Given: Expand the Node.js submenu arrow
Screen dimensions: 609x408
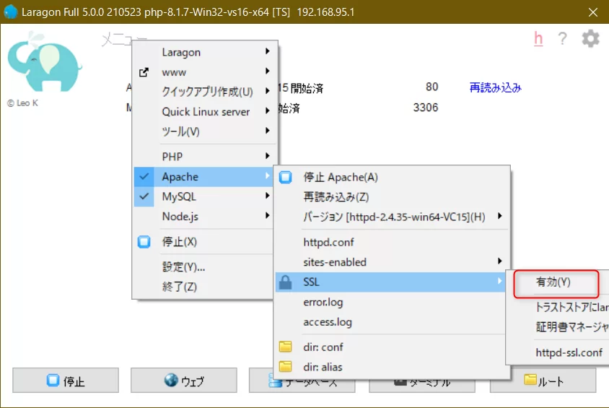Looking at the screenshot, I should pyautogui.click(x=267, y=215).
